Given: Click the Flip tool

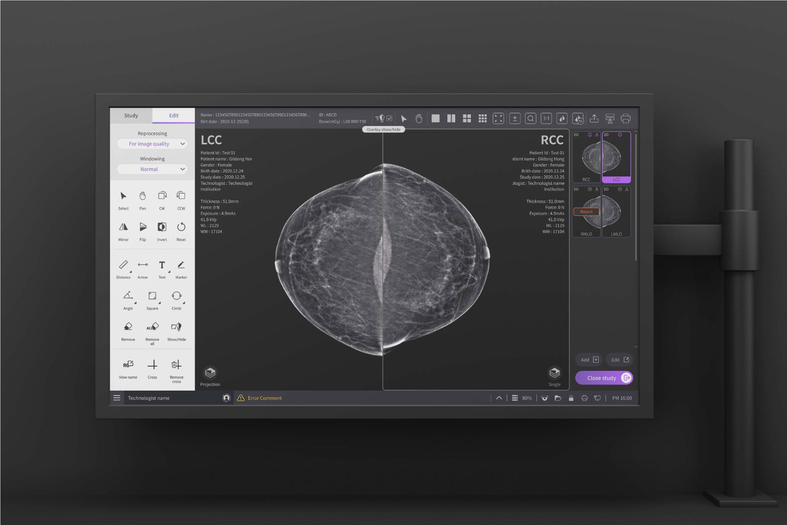Looking at the screenshot, I should 143,231.
